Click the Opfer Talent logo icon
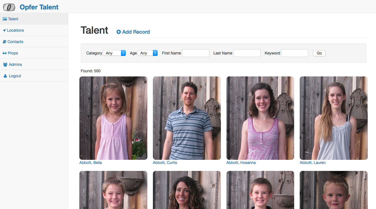 [x=9, y=7]
